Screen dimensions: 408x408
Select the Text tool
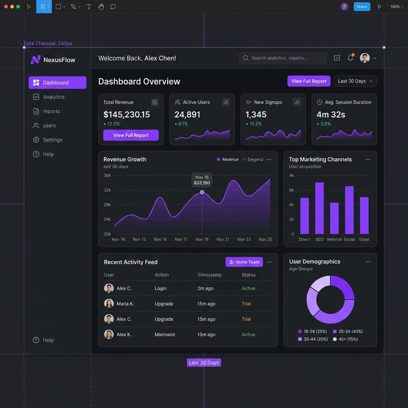point(89,6)
